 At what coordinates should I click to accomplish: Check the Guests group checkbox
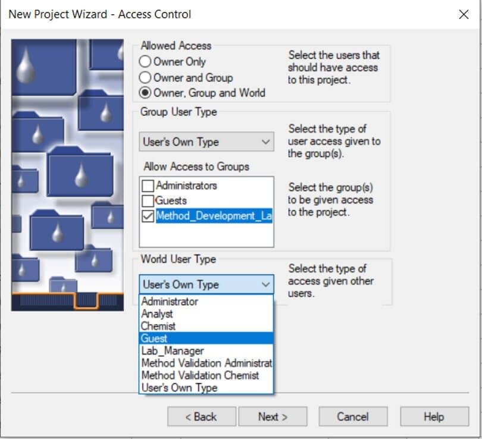coord(148,200)
